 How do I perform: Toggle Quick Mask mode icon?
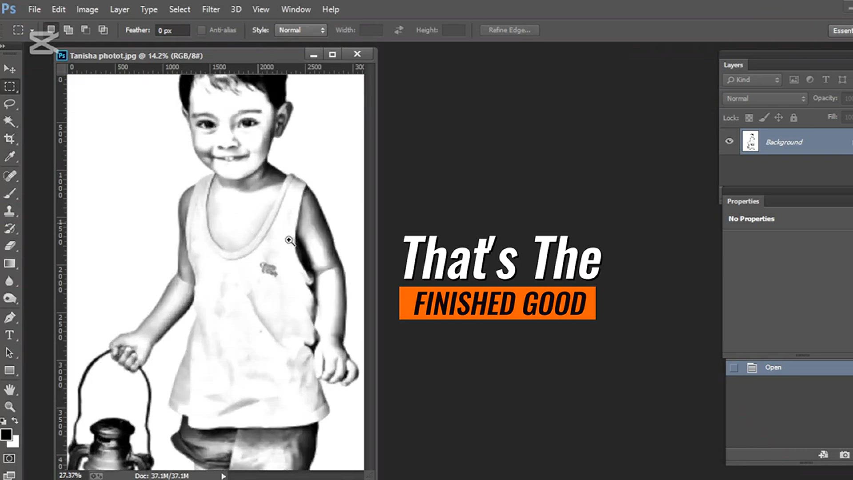[x=9, y=458]
